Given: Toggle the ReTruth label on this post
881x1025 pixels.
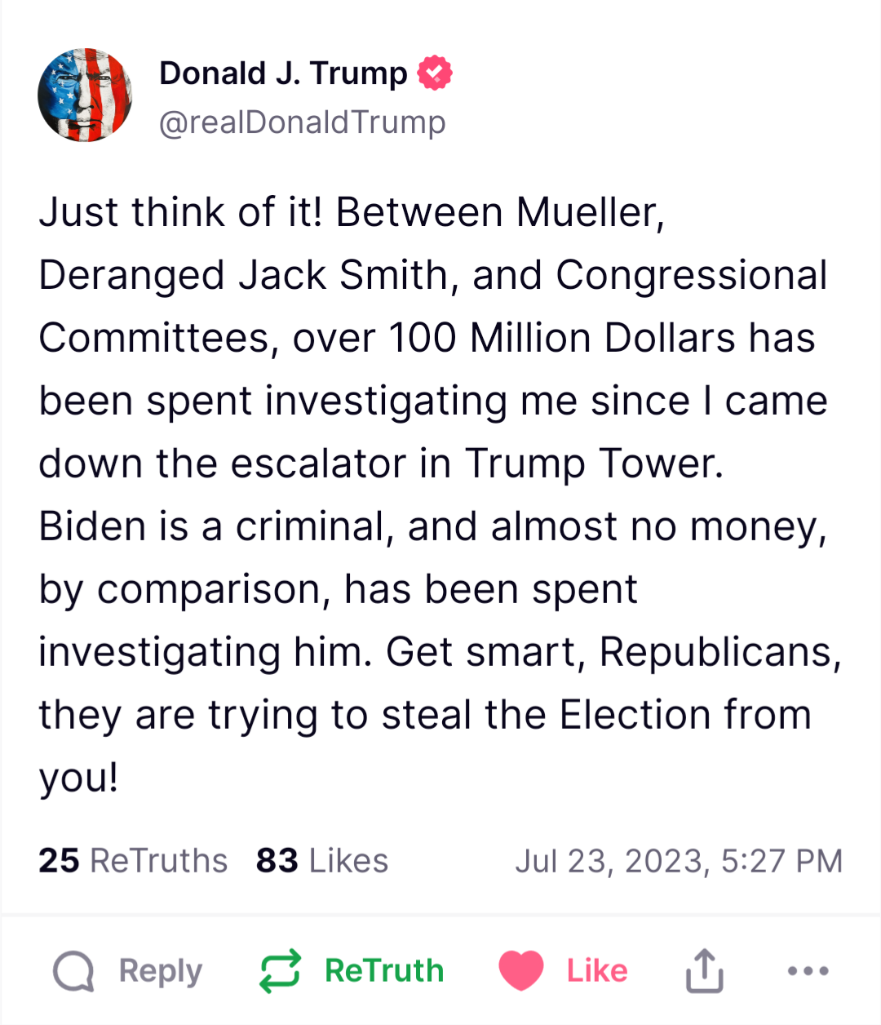Looking at the screenshot, I should tap(384, 971).
